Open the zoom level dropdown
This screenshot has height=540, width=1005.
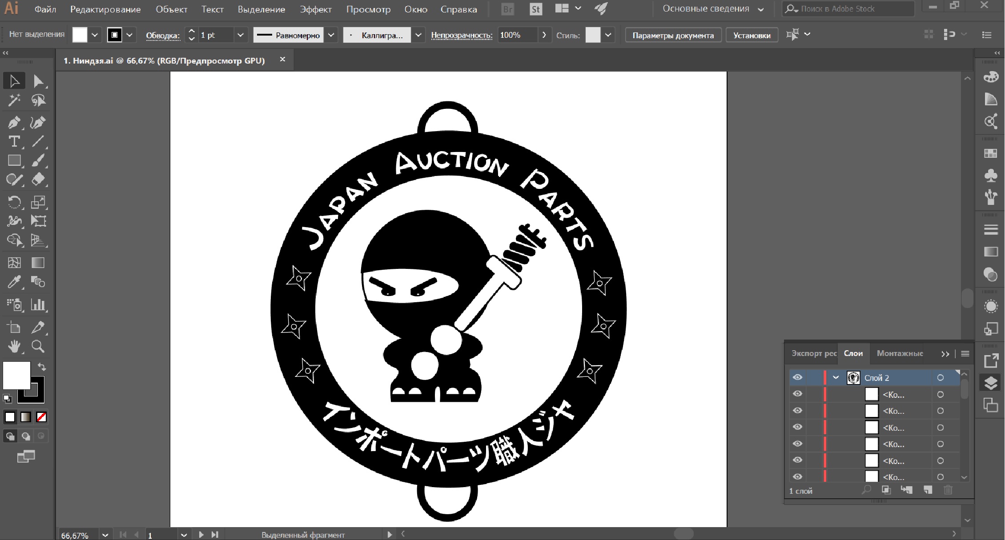pos(105,535)
